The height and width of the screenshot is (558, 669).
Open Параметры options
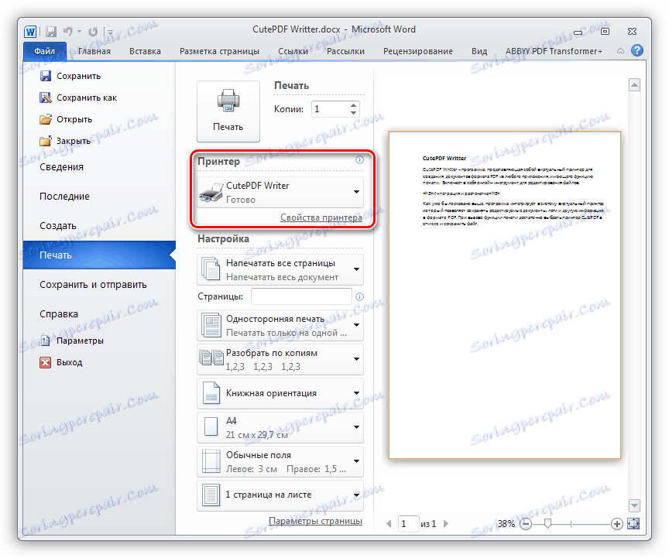click(72, 341)
